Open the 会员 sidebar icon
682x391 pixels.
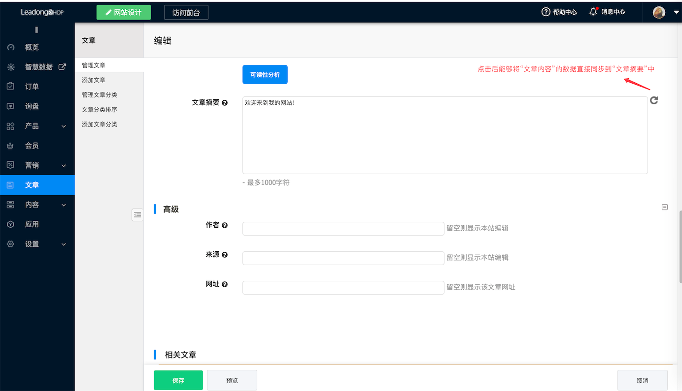click(x=11, y=145)
